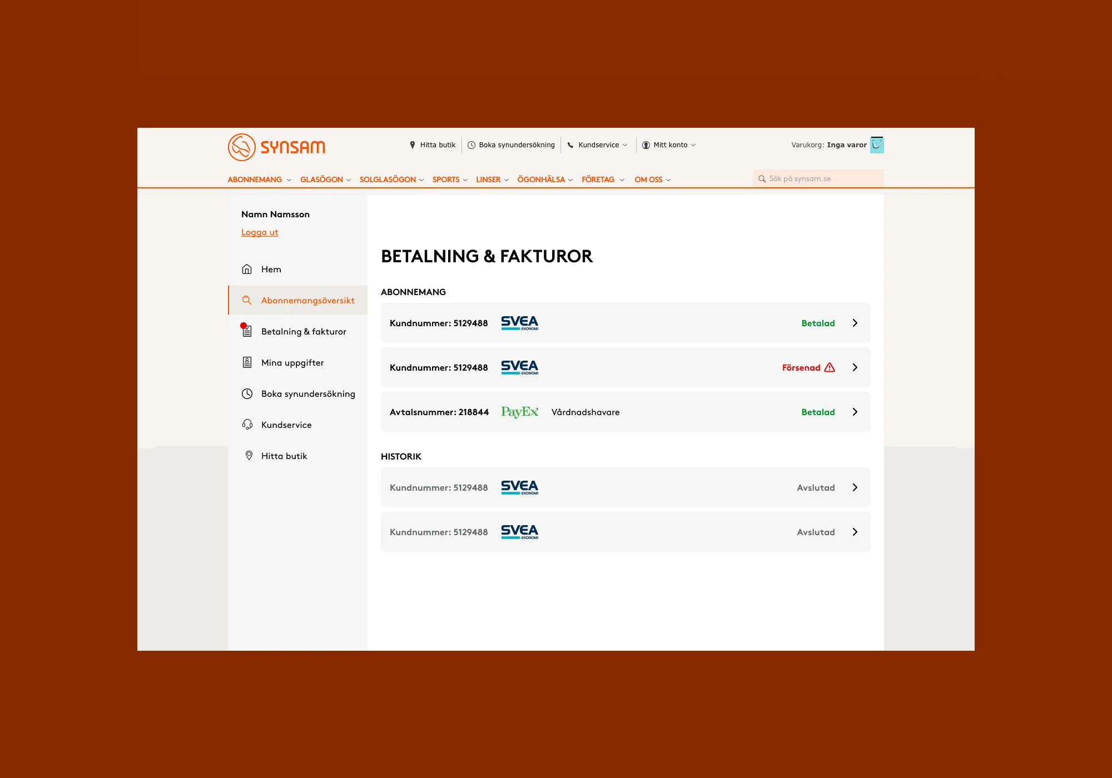
Task: Click the Kundservice headset icon in sidebar
Action: pos(247,425)
